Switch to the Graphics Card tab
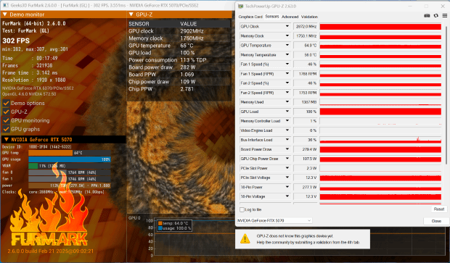450x263 pixels. tap(250, 17)
